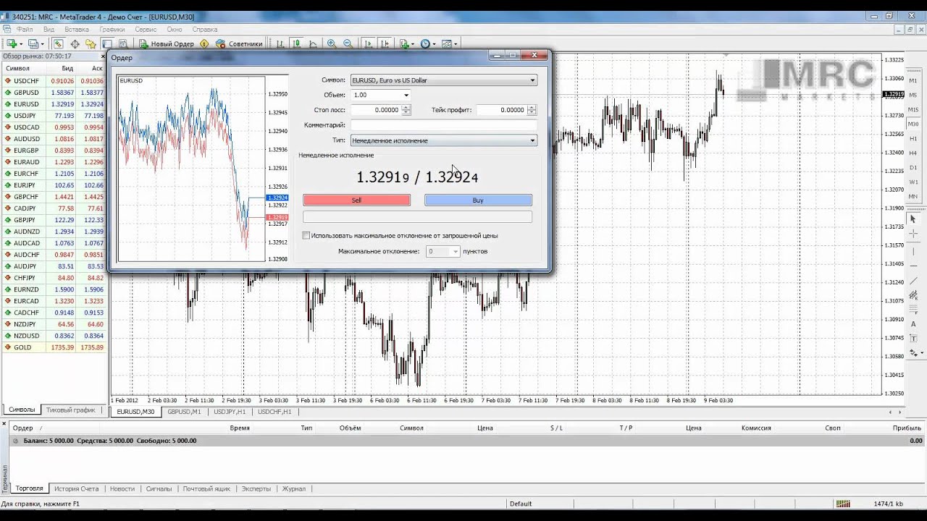Click the Стоп лосс value field
927x521 pixels.
[x=376, y=110]
